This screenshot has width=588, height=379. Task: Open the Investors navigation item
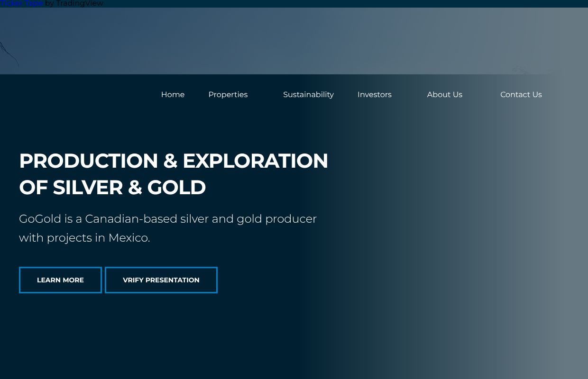pos(374,95)
